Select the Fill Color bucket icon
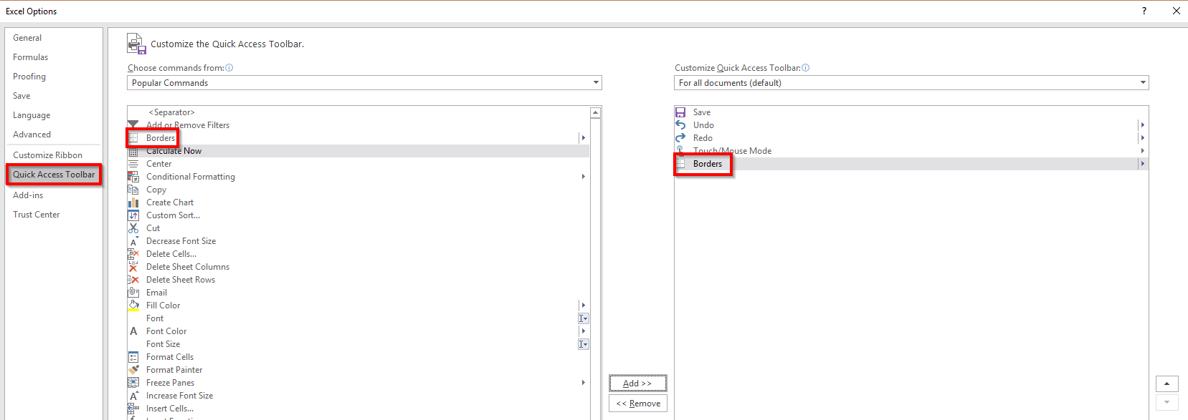 [133, 306]
